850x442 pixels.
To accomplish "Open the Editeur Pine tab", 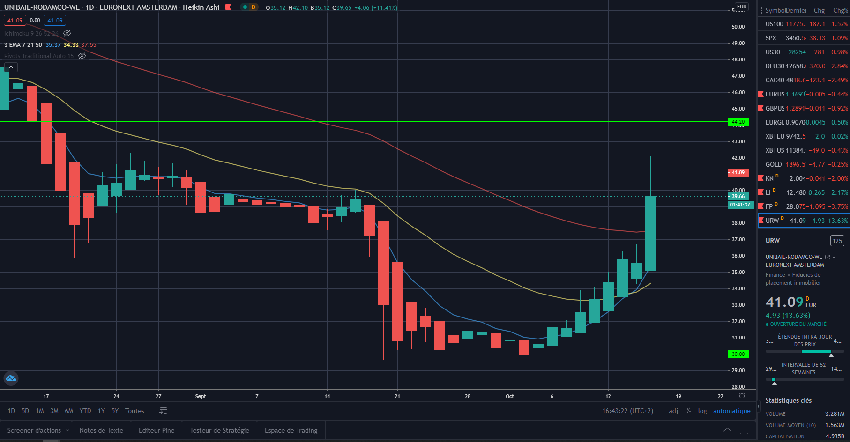I will point(157,430).
